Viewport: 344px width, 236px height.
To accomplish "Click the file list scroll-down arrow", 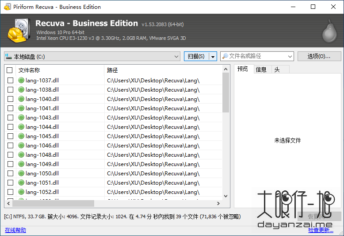I will click(x=226, y=196).
